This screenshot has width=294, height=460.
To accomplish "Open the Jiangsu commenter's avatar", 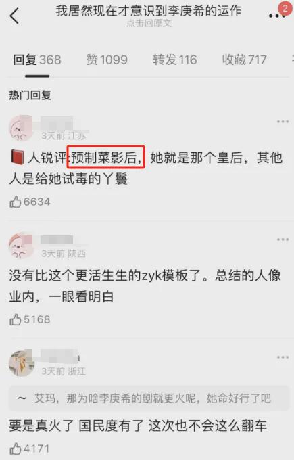I will [x=22, y=129].
